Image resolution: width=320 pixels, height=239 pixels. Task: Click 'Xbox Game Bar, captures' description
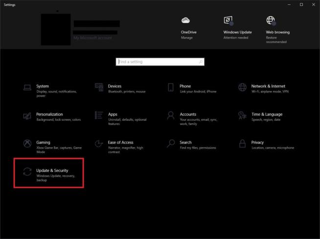pyautogui.click(x=59, y=150)
